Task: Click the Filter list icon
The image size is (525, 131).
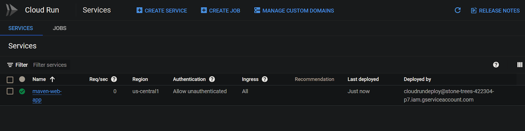Action: (x=10, y=65)
